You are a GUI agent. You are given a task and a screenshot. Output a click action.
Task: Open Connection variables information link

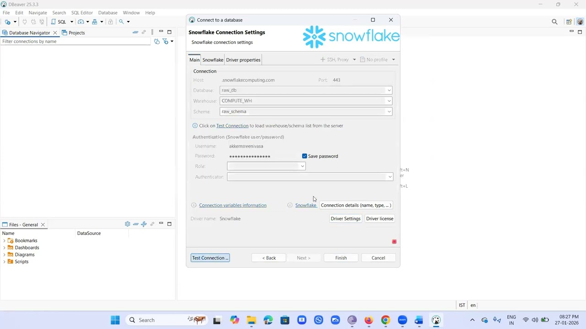click(233, 205)
